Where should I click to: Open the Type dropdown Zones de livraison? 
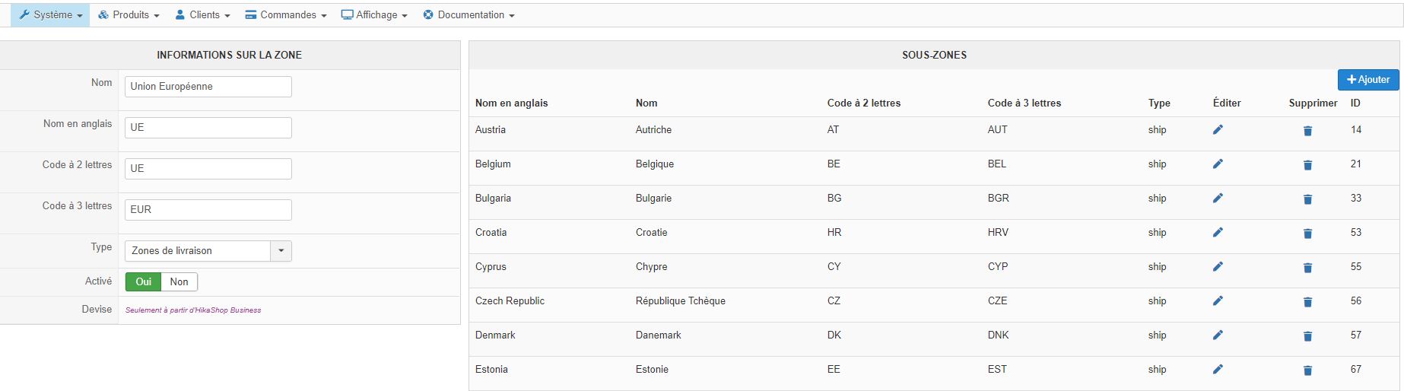(208, 251)
